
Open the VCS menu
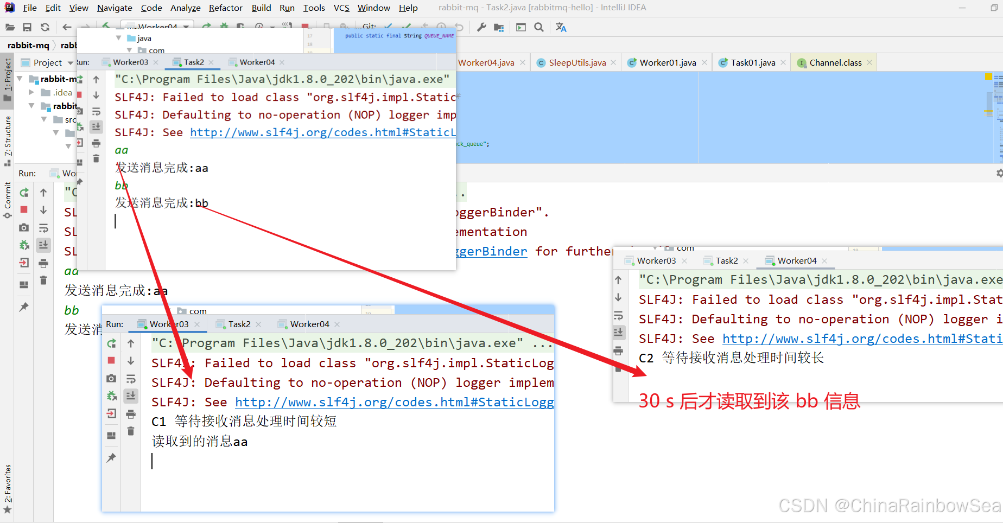341,8
